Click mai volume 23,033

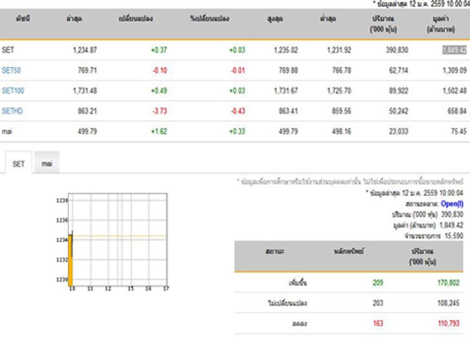pyautogui.click(x=399, y=132)
